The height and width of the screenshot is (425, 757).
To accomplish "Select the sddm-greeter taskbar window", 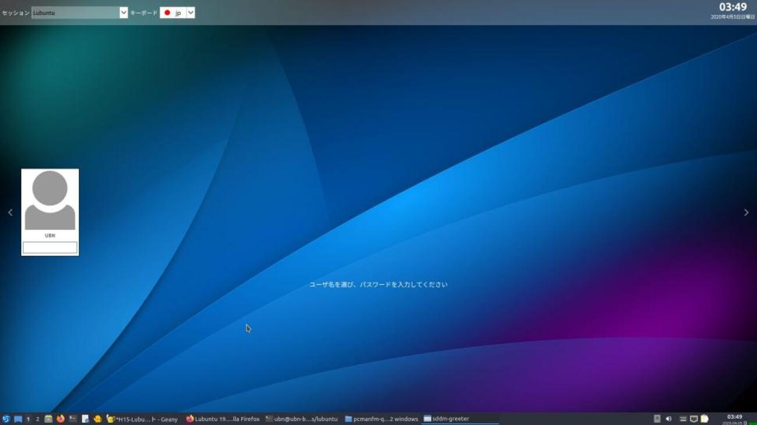I will (x=460, y=419).
